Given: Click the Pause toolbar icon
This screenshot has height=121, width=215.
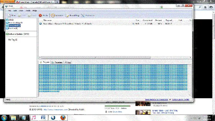Looking at the screenshot, I should point(29,16).
